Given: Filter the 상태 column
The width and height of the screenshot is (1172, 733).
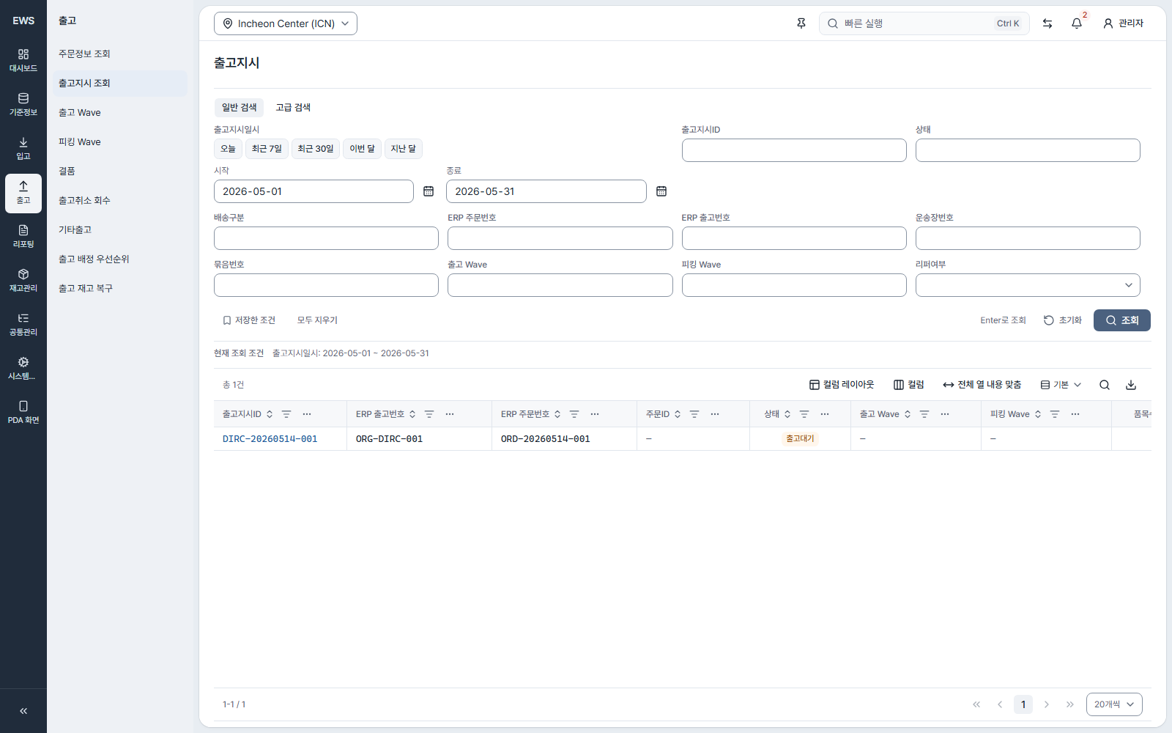Looking at the screenshot, I should 804,414.
